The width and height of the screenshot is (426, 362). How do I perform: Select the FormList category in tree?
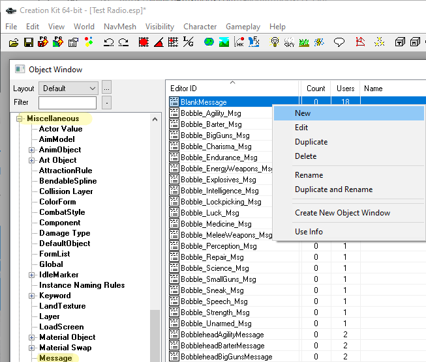tap(55, 254)
